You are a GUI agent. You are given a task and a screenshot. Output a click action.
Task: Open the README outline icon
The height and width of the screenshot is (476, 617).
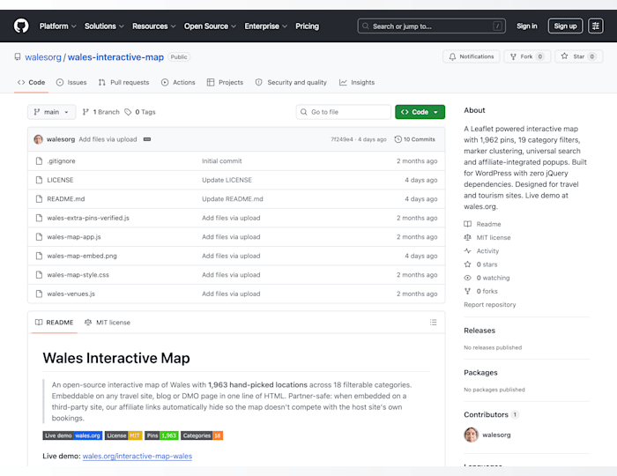[434, 323]
